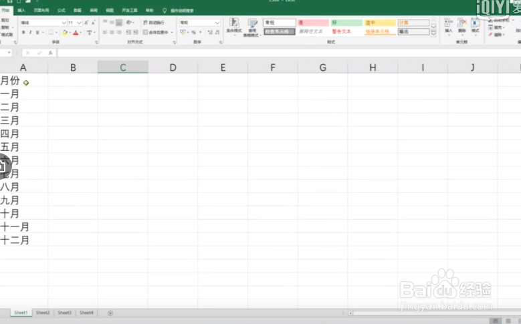Apply the Check Cell (检查单元格) style

tap(280, 31)
